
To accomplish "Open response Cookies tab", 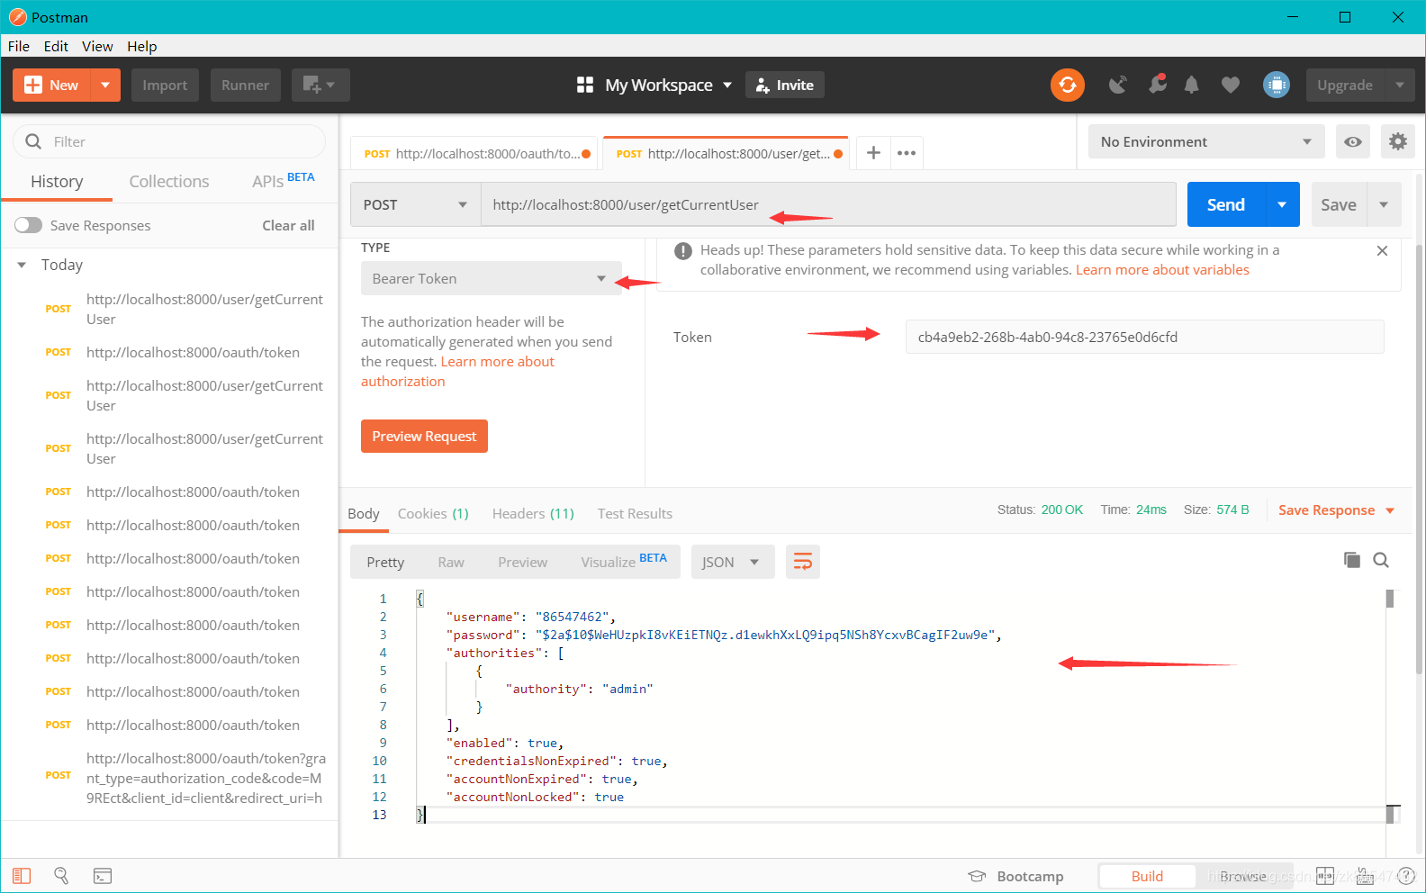I will [x=433, y=513].
